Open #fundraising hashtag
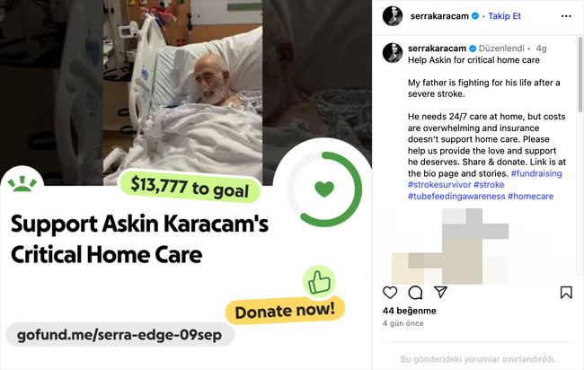Image resolution: width=584 pixels, height=370 pixels. (536, 173)
